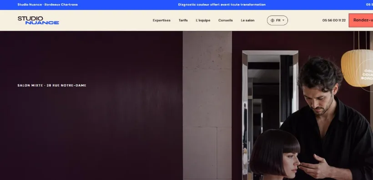Open Le salon navigation link

247,20
